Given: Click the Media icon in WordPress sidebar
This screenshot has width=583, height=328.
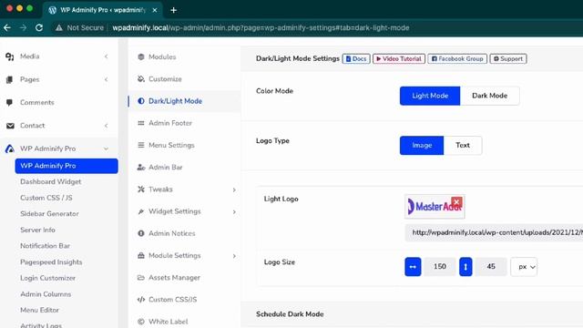Looking at the screenshot, I should tap(10, 56).
